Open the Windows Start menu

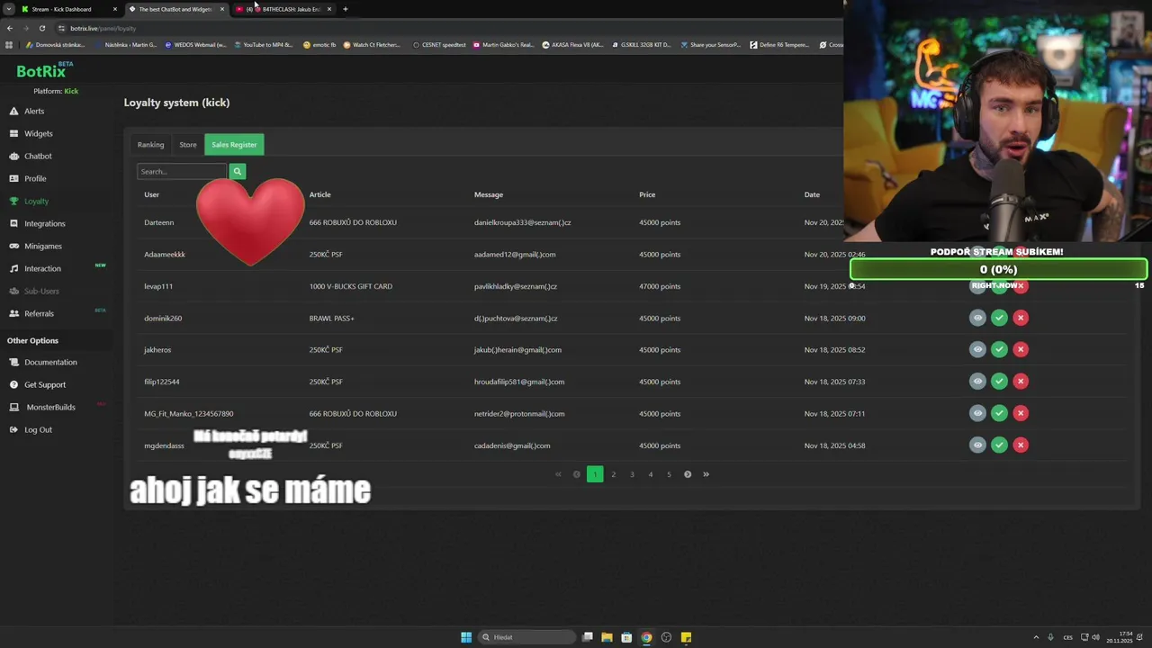466,637
